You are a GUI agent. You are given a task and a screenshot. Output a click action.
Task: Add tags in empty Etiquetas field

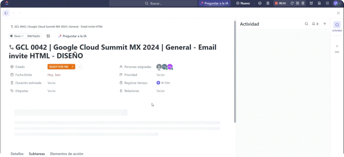tap(52, 91)
